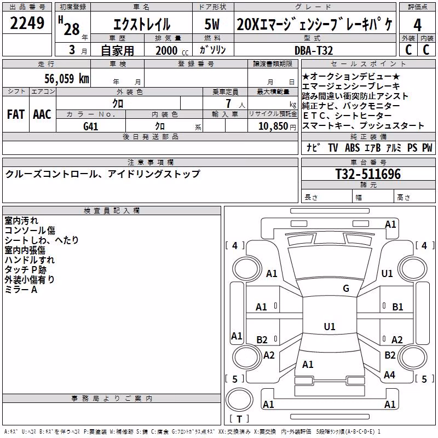
Task: Click the recycle deposit 10,850円
Action: tap(277, 126)
